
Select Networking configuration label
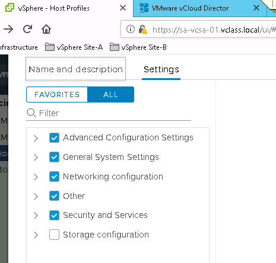coord(113,177)
